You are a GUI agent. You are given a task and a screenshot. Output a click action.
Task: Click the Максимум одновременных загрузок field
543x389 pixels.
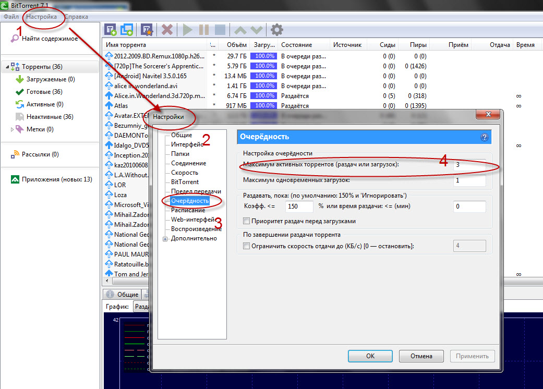pyautogui.click(x=469, y=180)
